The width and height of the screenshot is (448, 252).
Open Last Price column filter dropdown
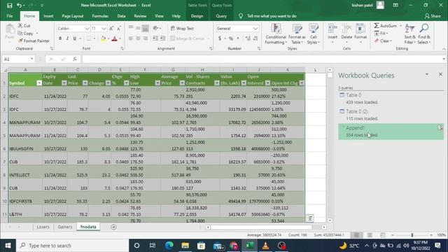(x=85, y=83)
